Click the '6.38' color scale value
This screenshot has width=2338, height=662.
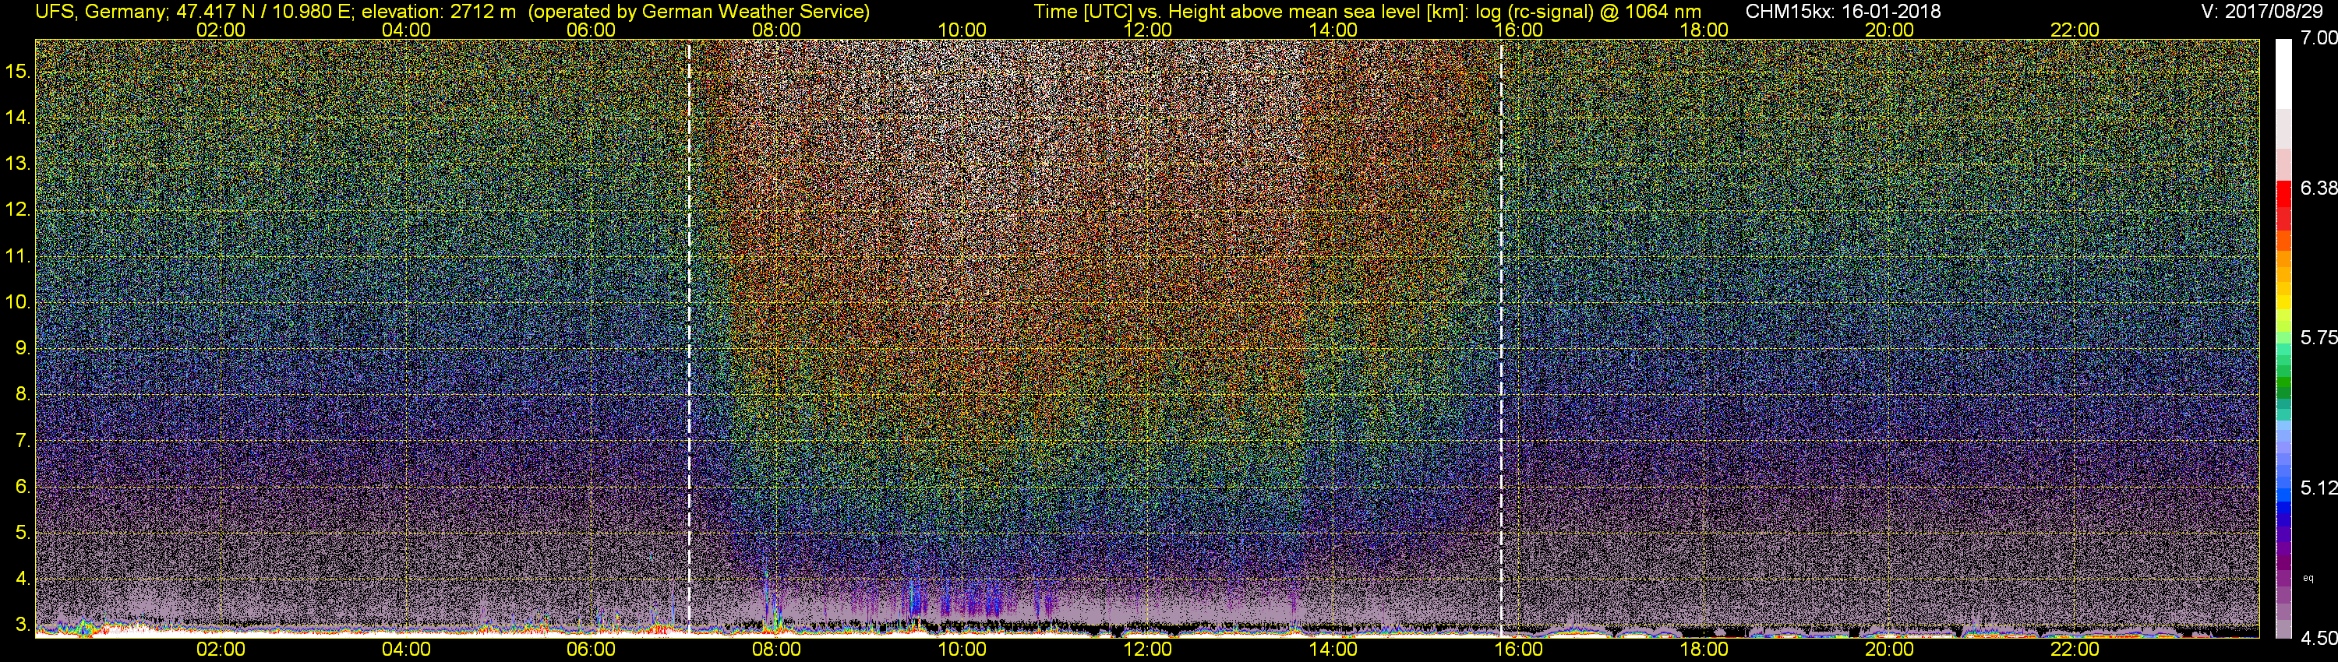point(2319,188)
